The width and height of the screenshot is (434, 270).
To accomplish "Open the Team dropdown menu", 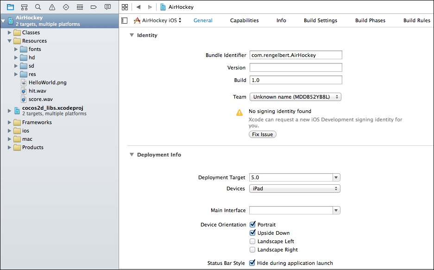I will coord(296,97).
